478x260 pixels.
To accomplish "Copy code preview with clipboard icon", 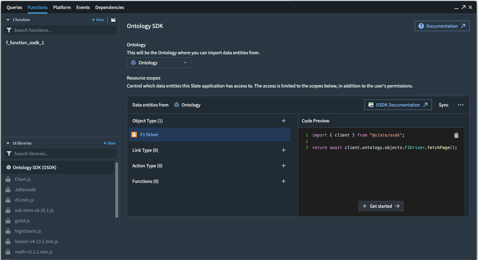I will point(456,135).
